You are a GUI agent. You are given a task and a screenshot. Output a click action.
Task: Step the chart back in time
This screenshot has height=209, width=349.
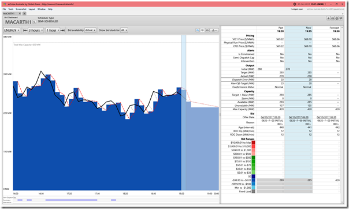25,30
